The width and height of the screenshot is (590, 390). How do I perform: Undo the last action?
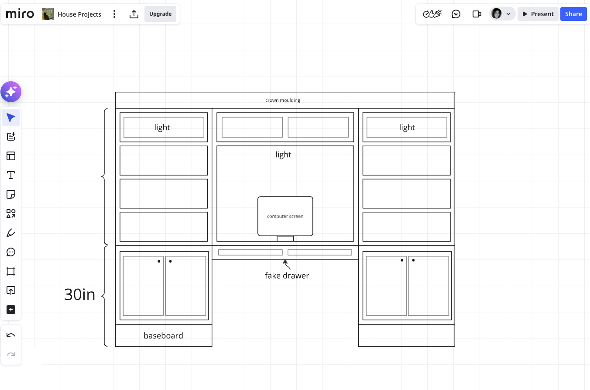pos(11,335)
